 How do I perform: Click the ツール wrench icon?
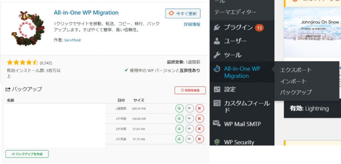[217, 55]
